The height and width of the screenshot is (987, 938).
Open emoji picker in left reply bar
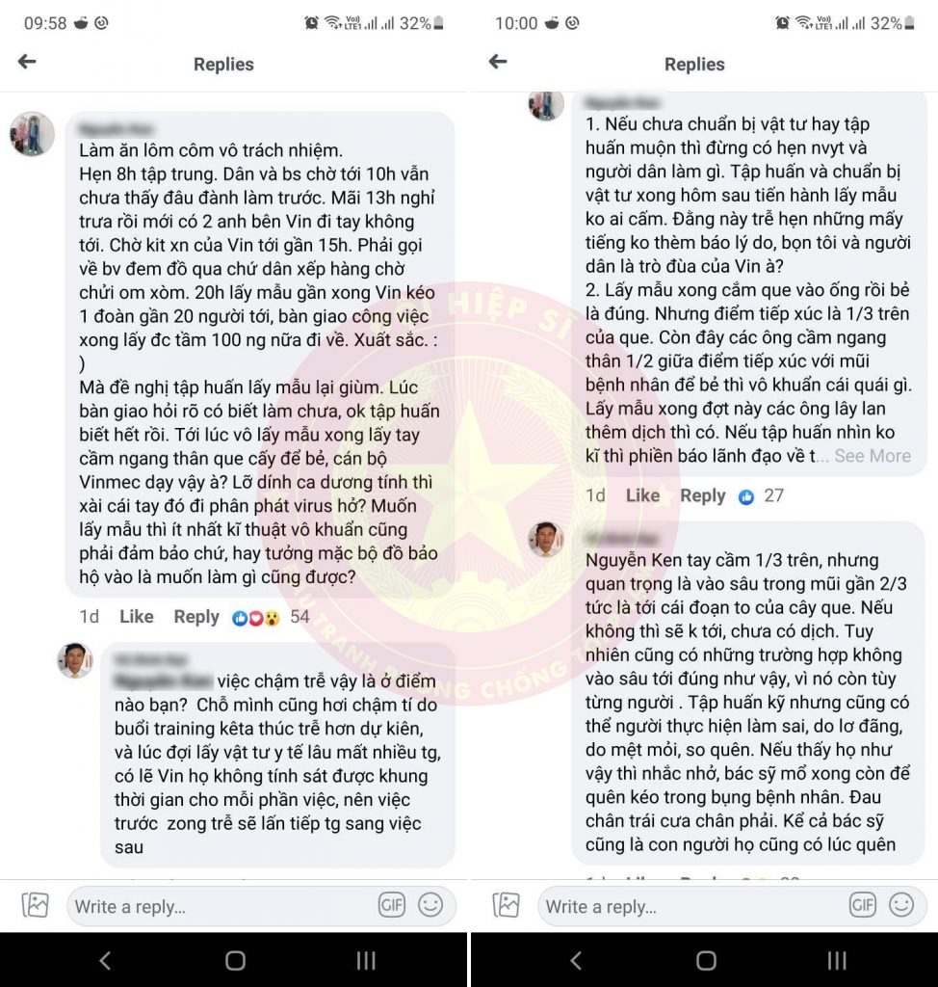coord(430,905)
